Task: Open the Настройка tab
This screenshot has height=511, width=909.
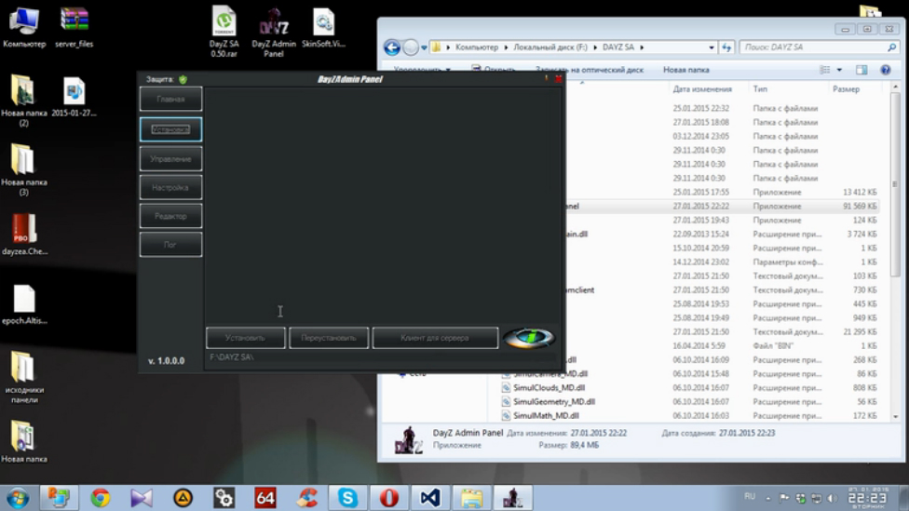Action: click(170, 188)
